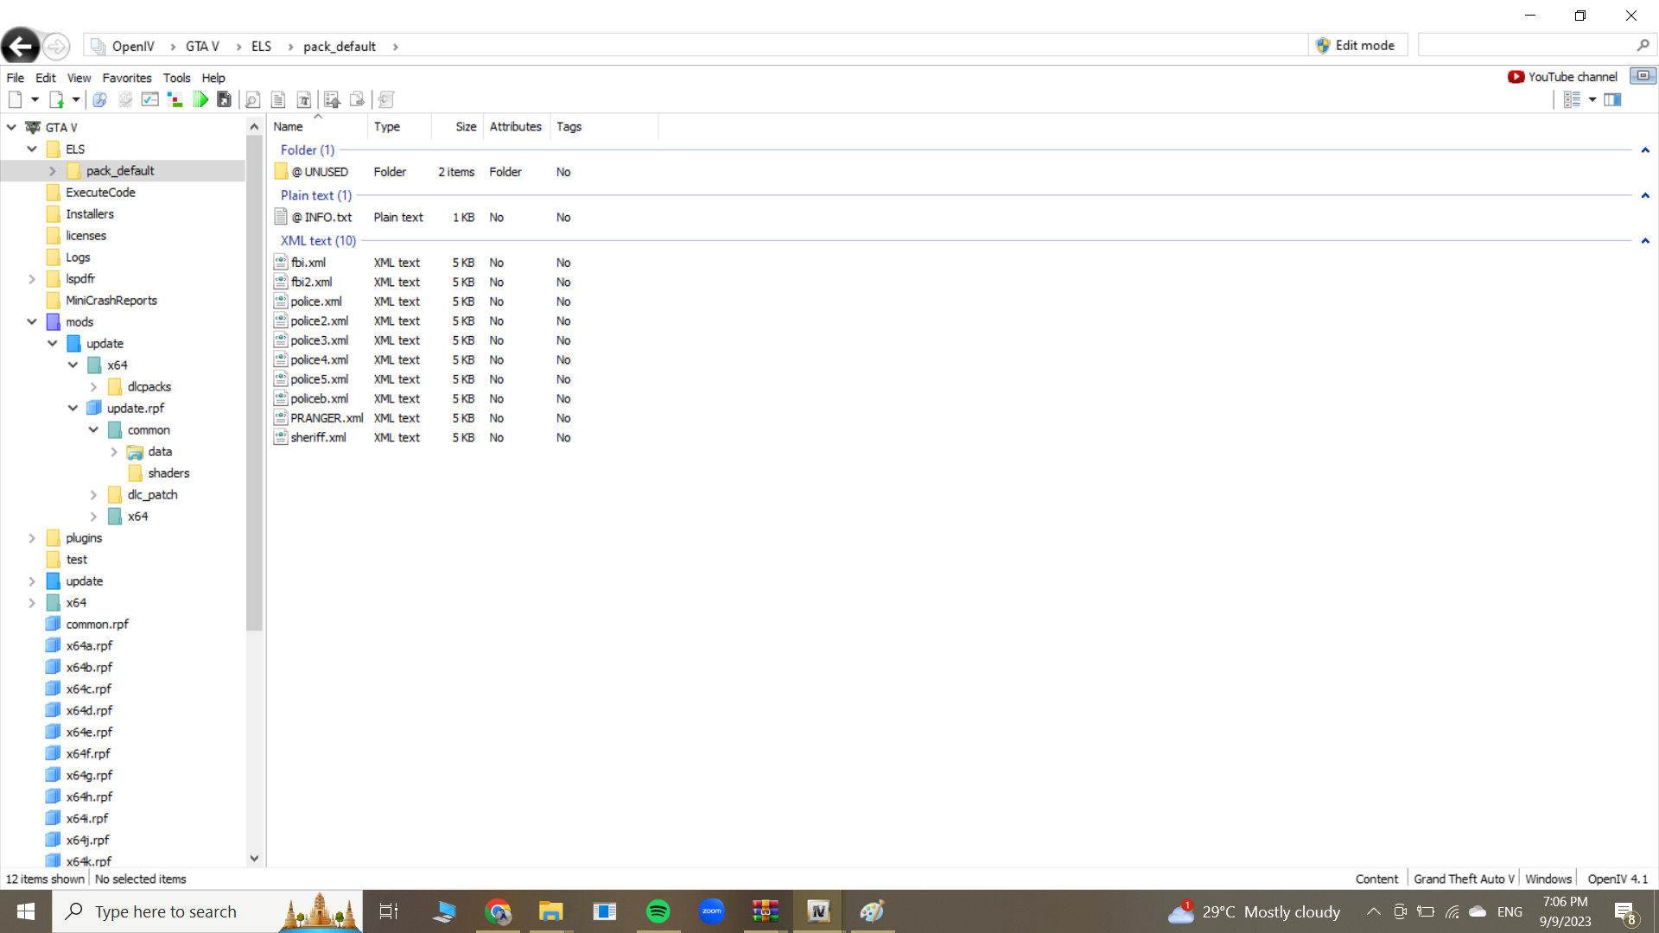Toggle Edit mode

(1356, 46)
